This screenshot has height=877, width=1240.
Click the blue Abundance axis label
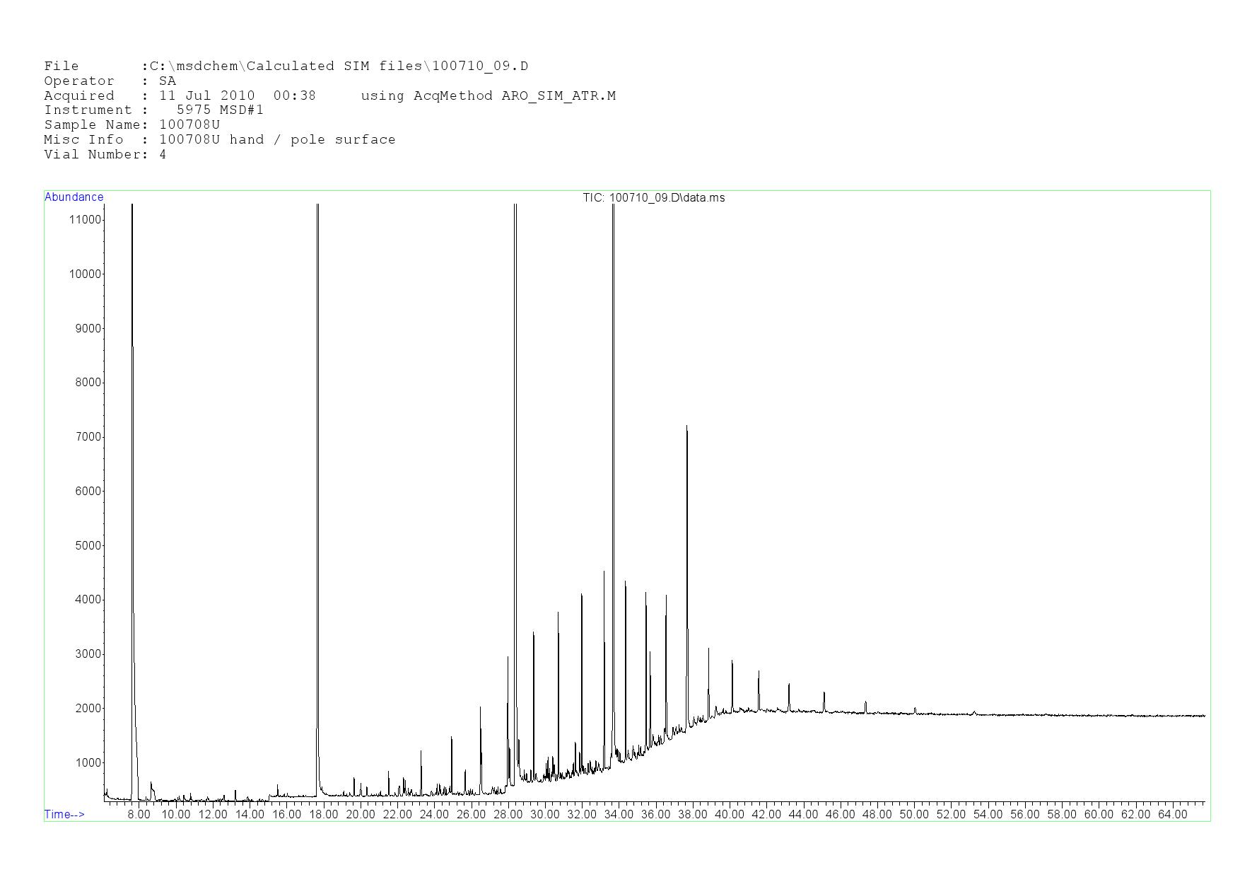[74, 197]
